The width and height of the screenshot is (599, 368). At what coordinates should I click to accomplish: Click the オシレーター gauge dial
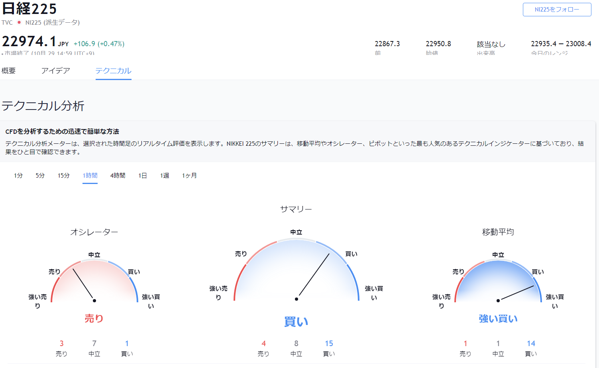[94, 281]
